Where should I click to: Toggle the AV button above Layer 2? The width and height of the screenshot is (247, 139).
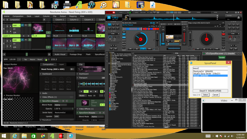tap(26, 25)
